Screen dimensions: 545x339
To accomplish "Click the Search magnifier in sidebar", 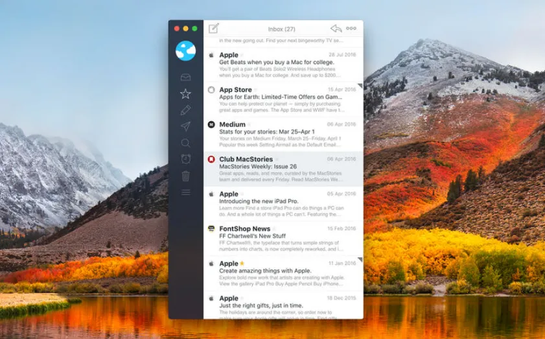I will 185,143.
